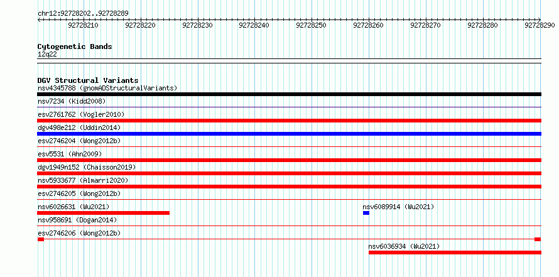Click ruler position 92728260

[x=369, y=25]
